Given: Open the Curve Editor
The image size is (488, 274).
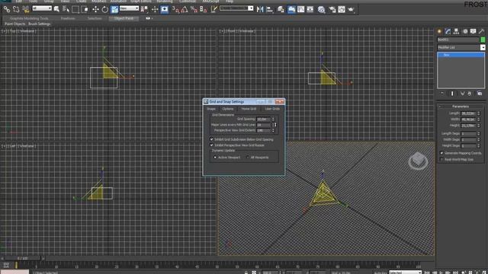Looking at the screenshot, I should pyautogui.click(x=301, y=9).
